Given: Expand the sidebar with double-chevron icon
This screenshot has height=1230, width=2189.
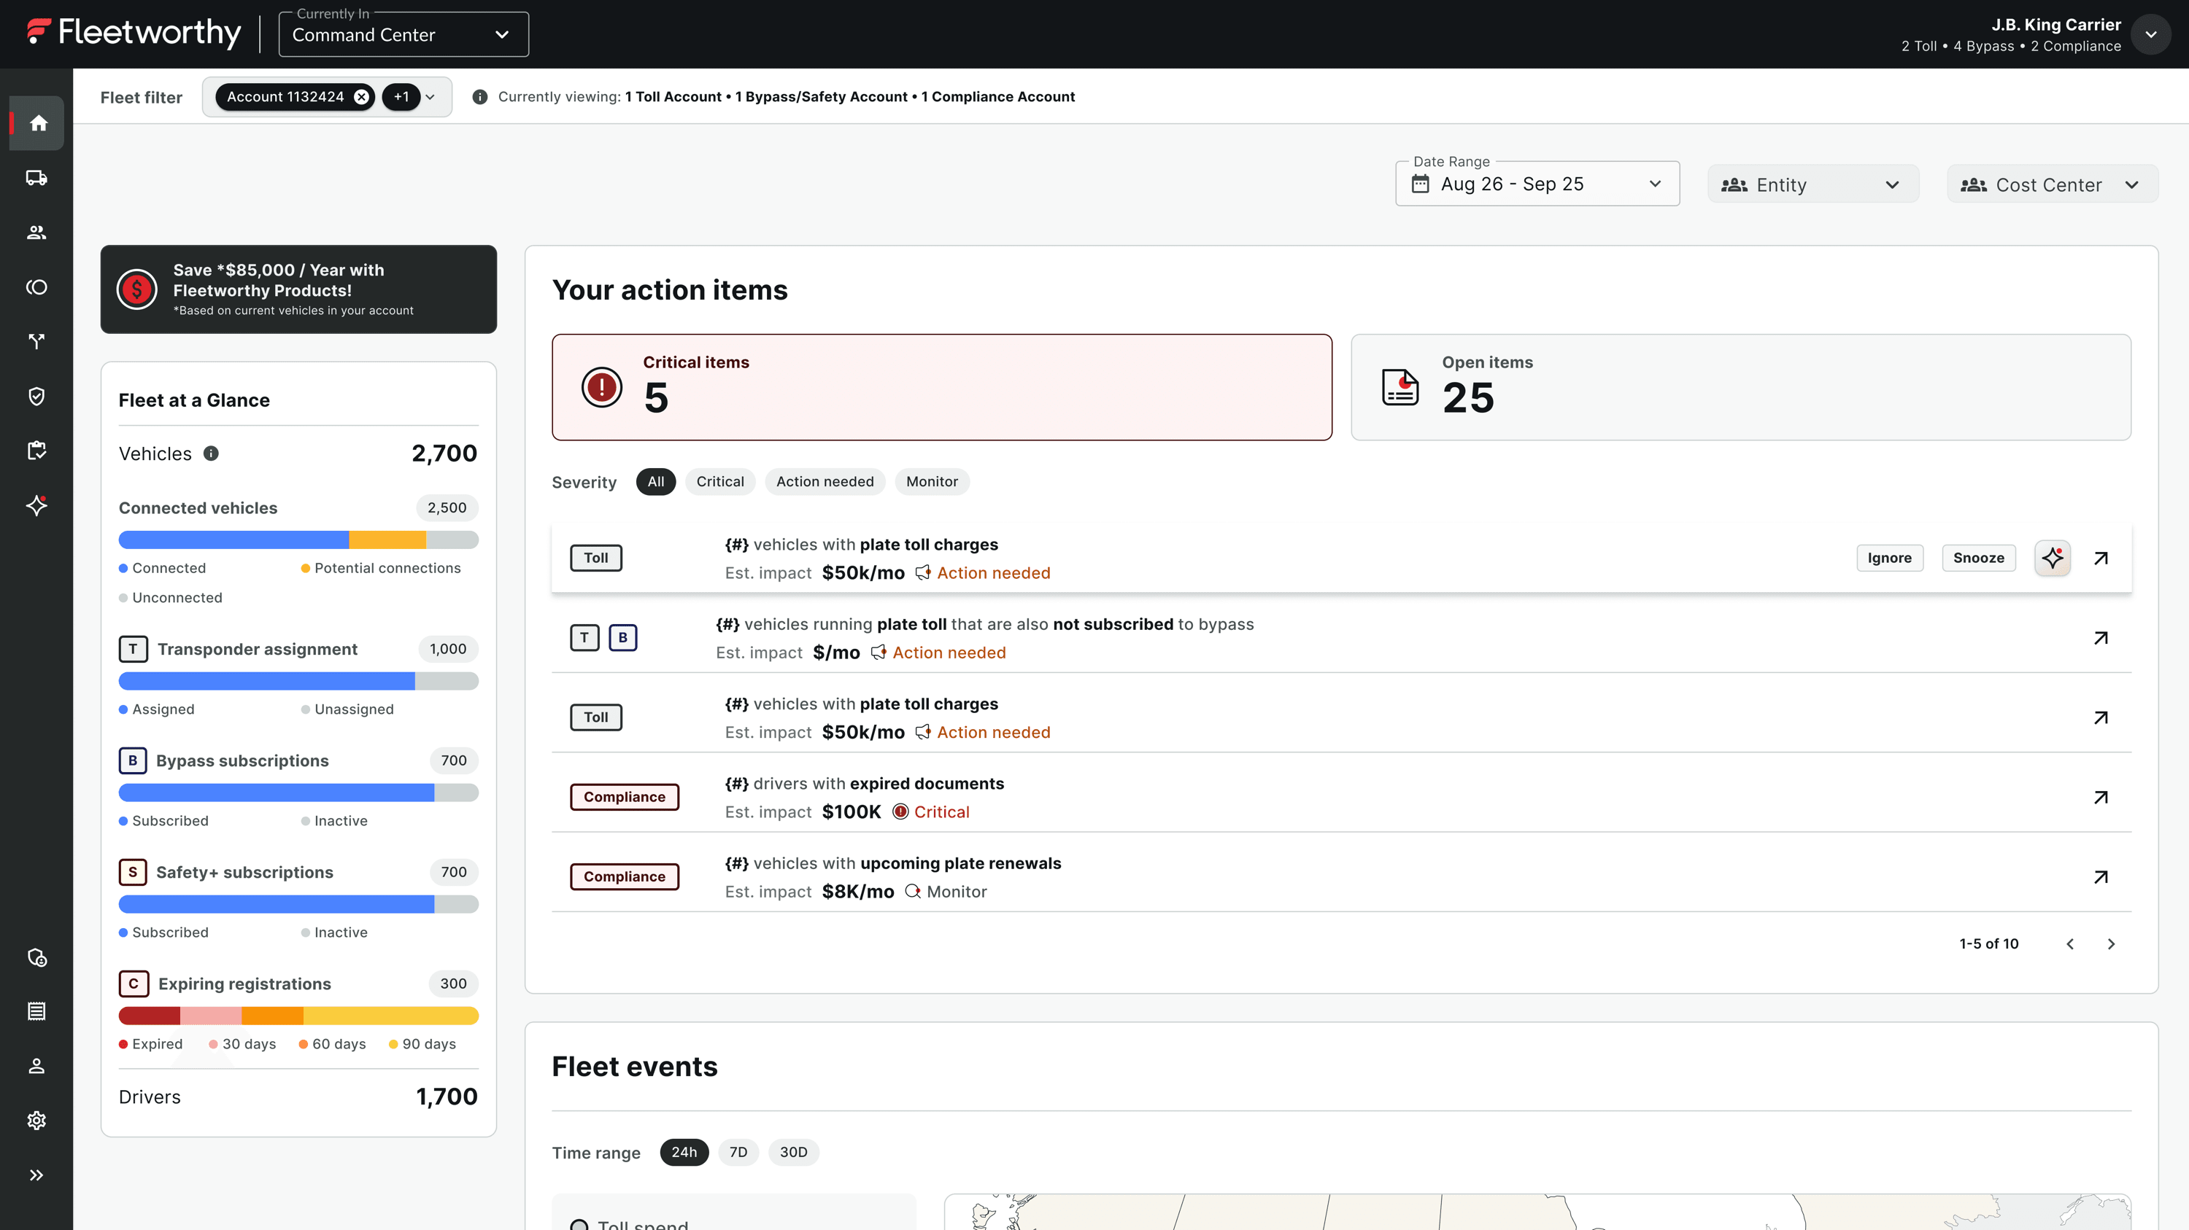Looking at the screenshot, I should 36,1175.
